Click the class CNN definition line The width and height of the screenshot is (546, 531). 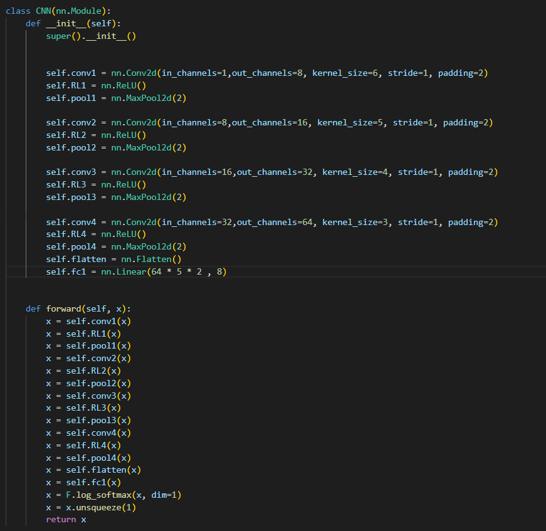tap(58, 11)
